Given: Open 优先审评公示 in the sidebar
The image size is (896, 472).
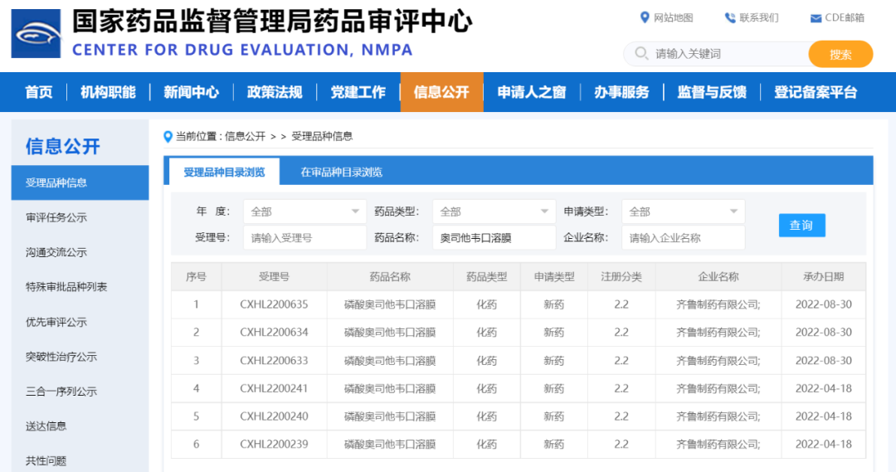Looking at the screenshot, I should 56,322.
